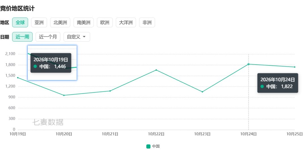Click the 10月20日 data point
Screen dimensions: 306x150
click(x=64, y=95)
